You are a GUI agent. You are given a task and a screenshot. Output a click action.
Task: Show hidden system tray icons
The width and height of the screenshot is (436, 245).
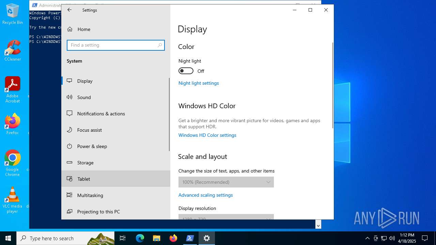[367, 238]
